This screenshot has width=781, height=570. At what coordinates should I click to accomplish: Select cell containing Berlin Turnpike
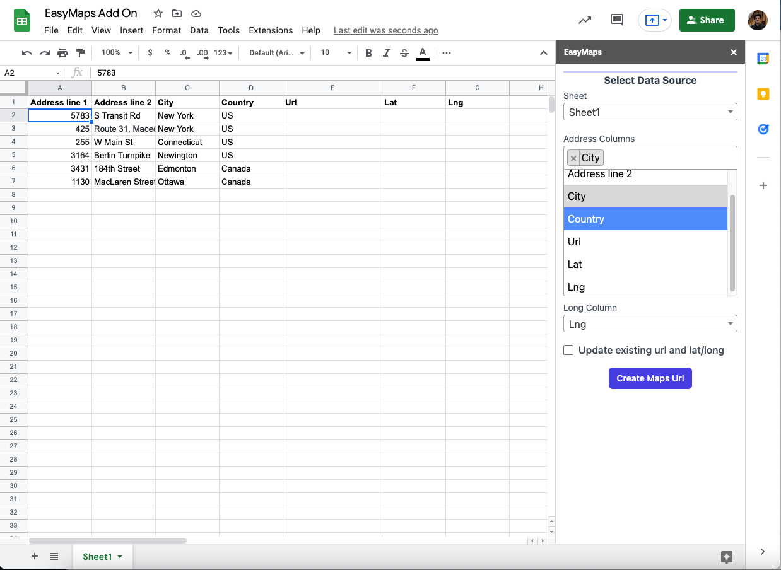click(x=124, y=155)
